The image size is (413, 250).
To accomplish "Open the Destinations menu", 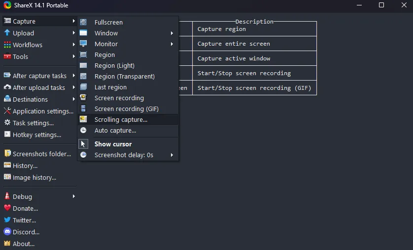I will tap(30, 99).
